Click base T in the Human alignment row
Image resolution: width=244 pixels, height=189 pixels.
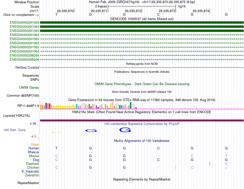57,148
